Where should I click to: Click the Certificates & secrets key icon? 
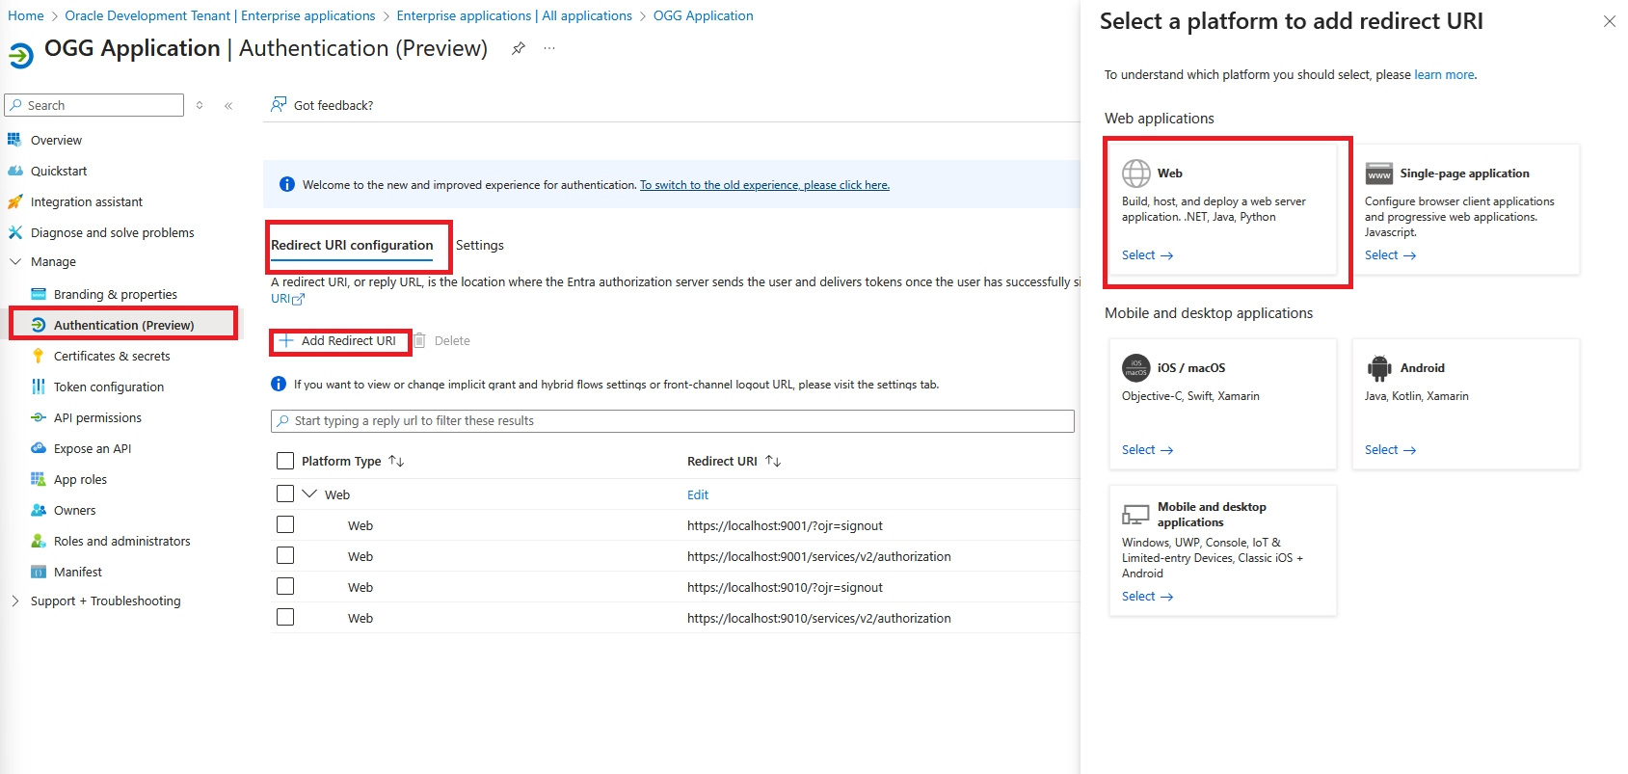[x=39, y=356]
